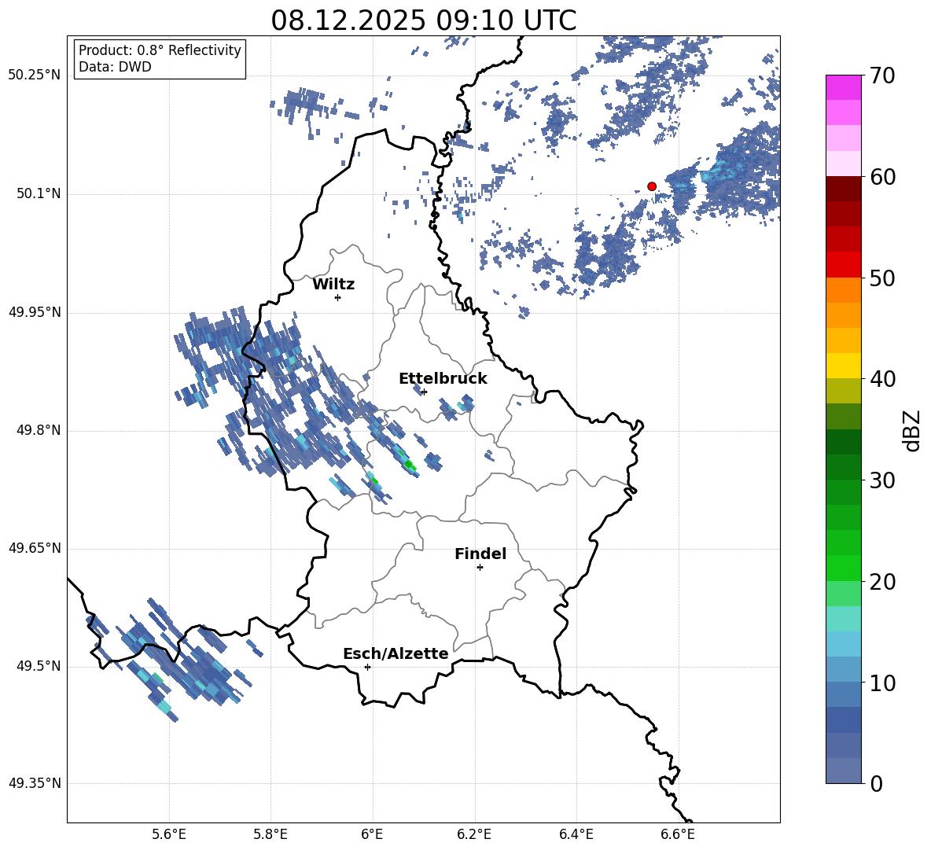Click the colorbar tick label 70
The height and width of the screenshot is (850, 931).
point(882,75)
